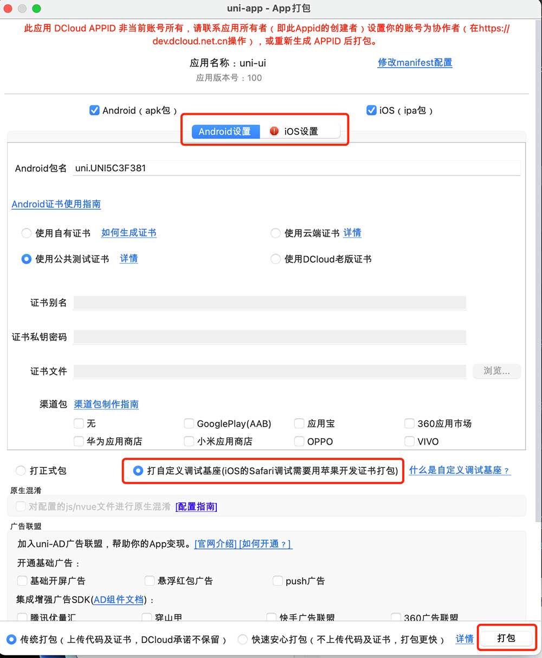This screenshot has height=658, width=542.
Task: Open the 修改manifest配置 link
Action: 415,63
